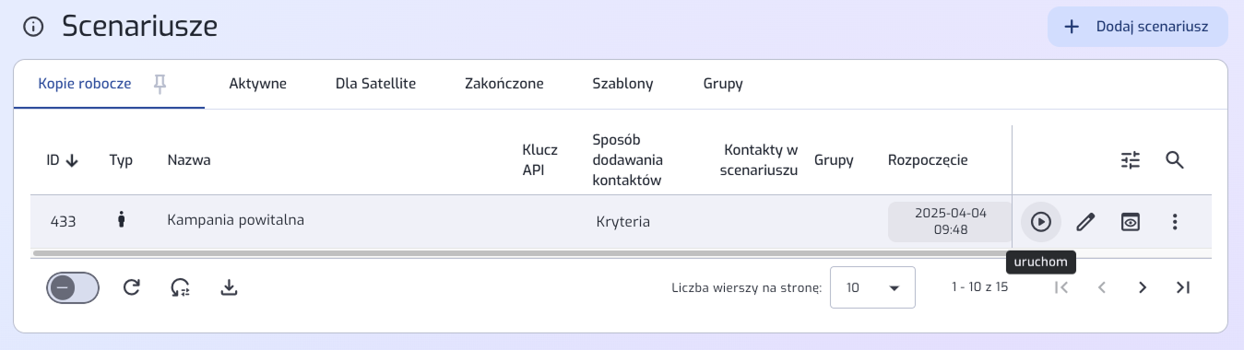Click the horizontal scrollbar under the table row
Viewport: 1244px width, 350px height.
[x=522, y=252]
